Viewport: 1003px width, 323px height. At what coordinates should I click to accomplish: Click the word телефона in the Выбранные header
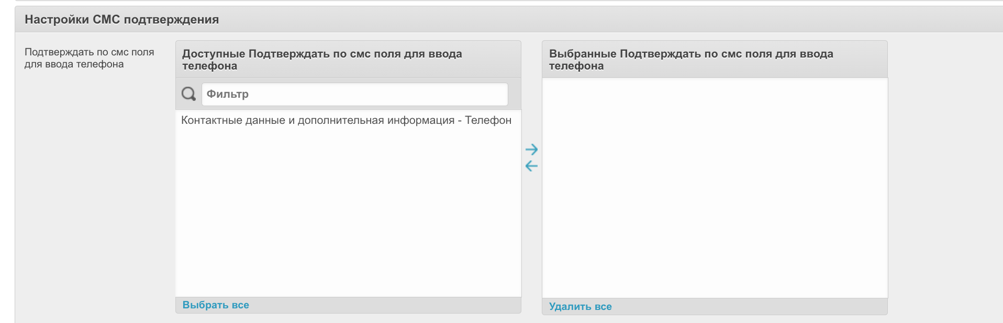pyautogui.click(x=576, y=66)
